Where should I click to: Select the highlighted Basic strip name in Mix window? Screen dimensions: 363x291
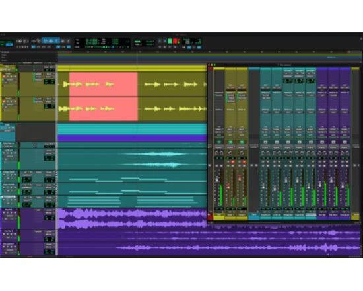coord(311,215)
